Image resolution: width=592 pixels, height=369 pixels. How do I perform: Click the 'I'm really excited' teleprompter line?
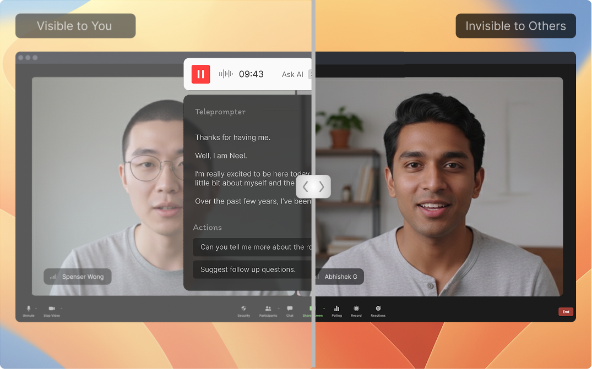253,178
